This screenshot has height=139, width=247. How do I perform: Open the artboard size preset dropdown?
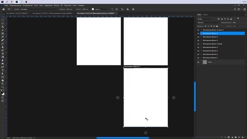(x=39, y=9)
